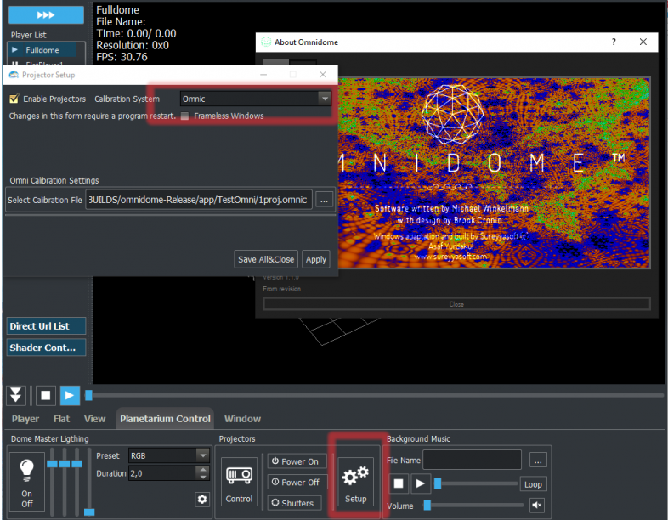This screenshot has height=520, width=668.
Task: Click the projectors Shutters button
Action: [294, 503]
